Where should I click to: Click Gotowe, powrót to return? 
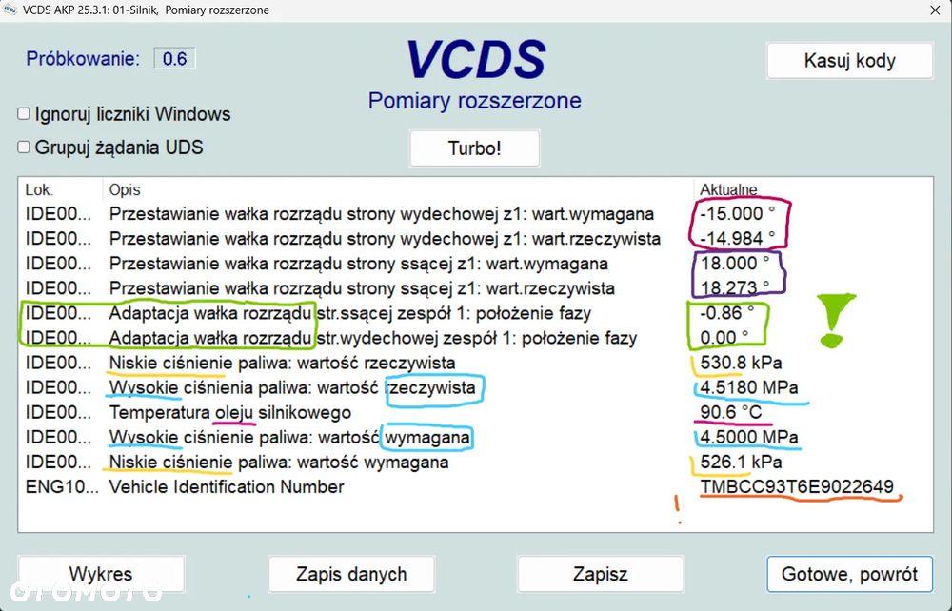(x=849, y=573)
